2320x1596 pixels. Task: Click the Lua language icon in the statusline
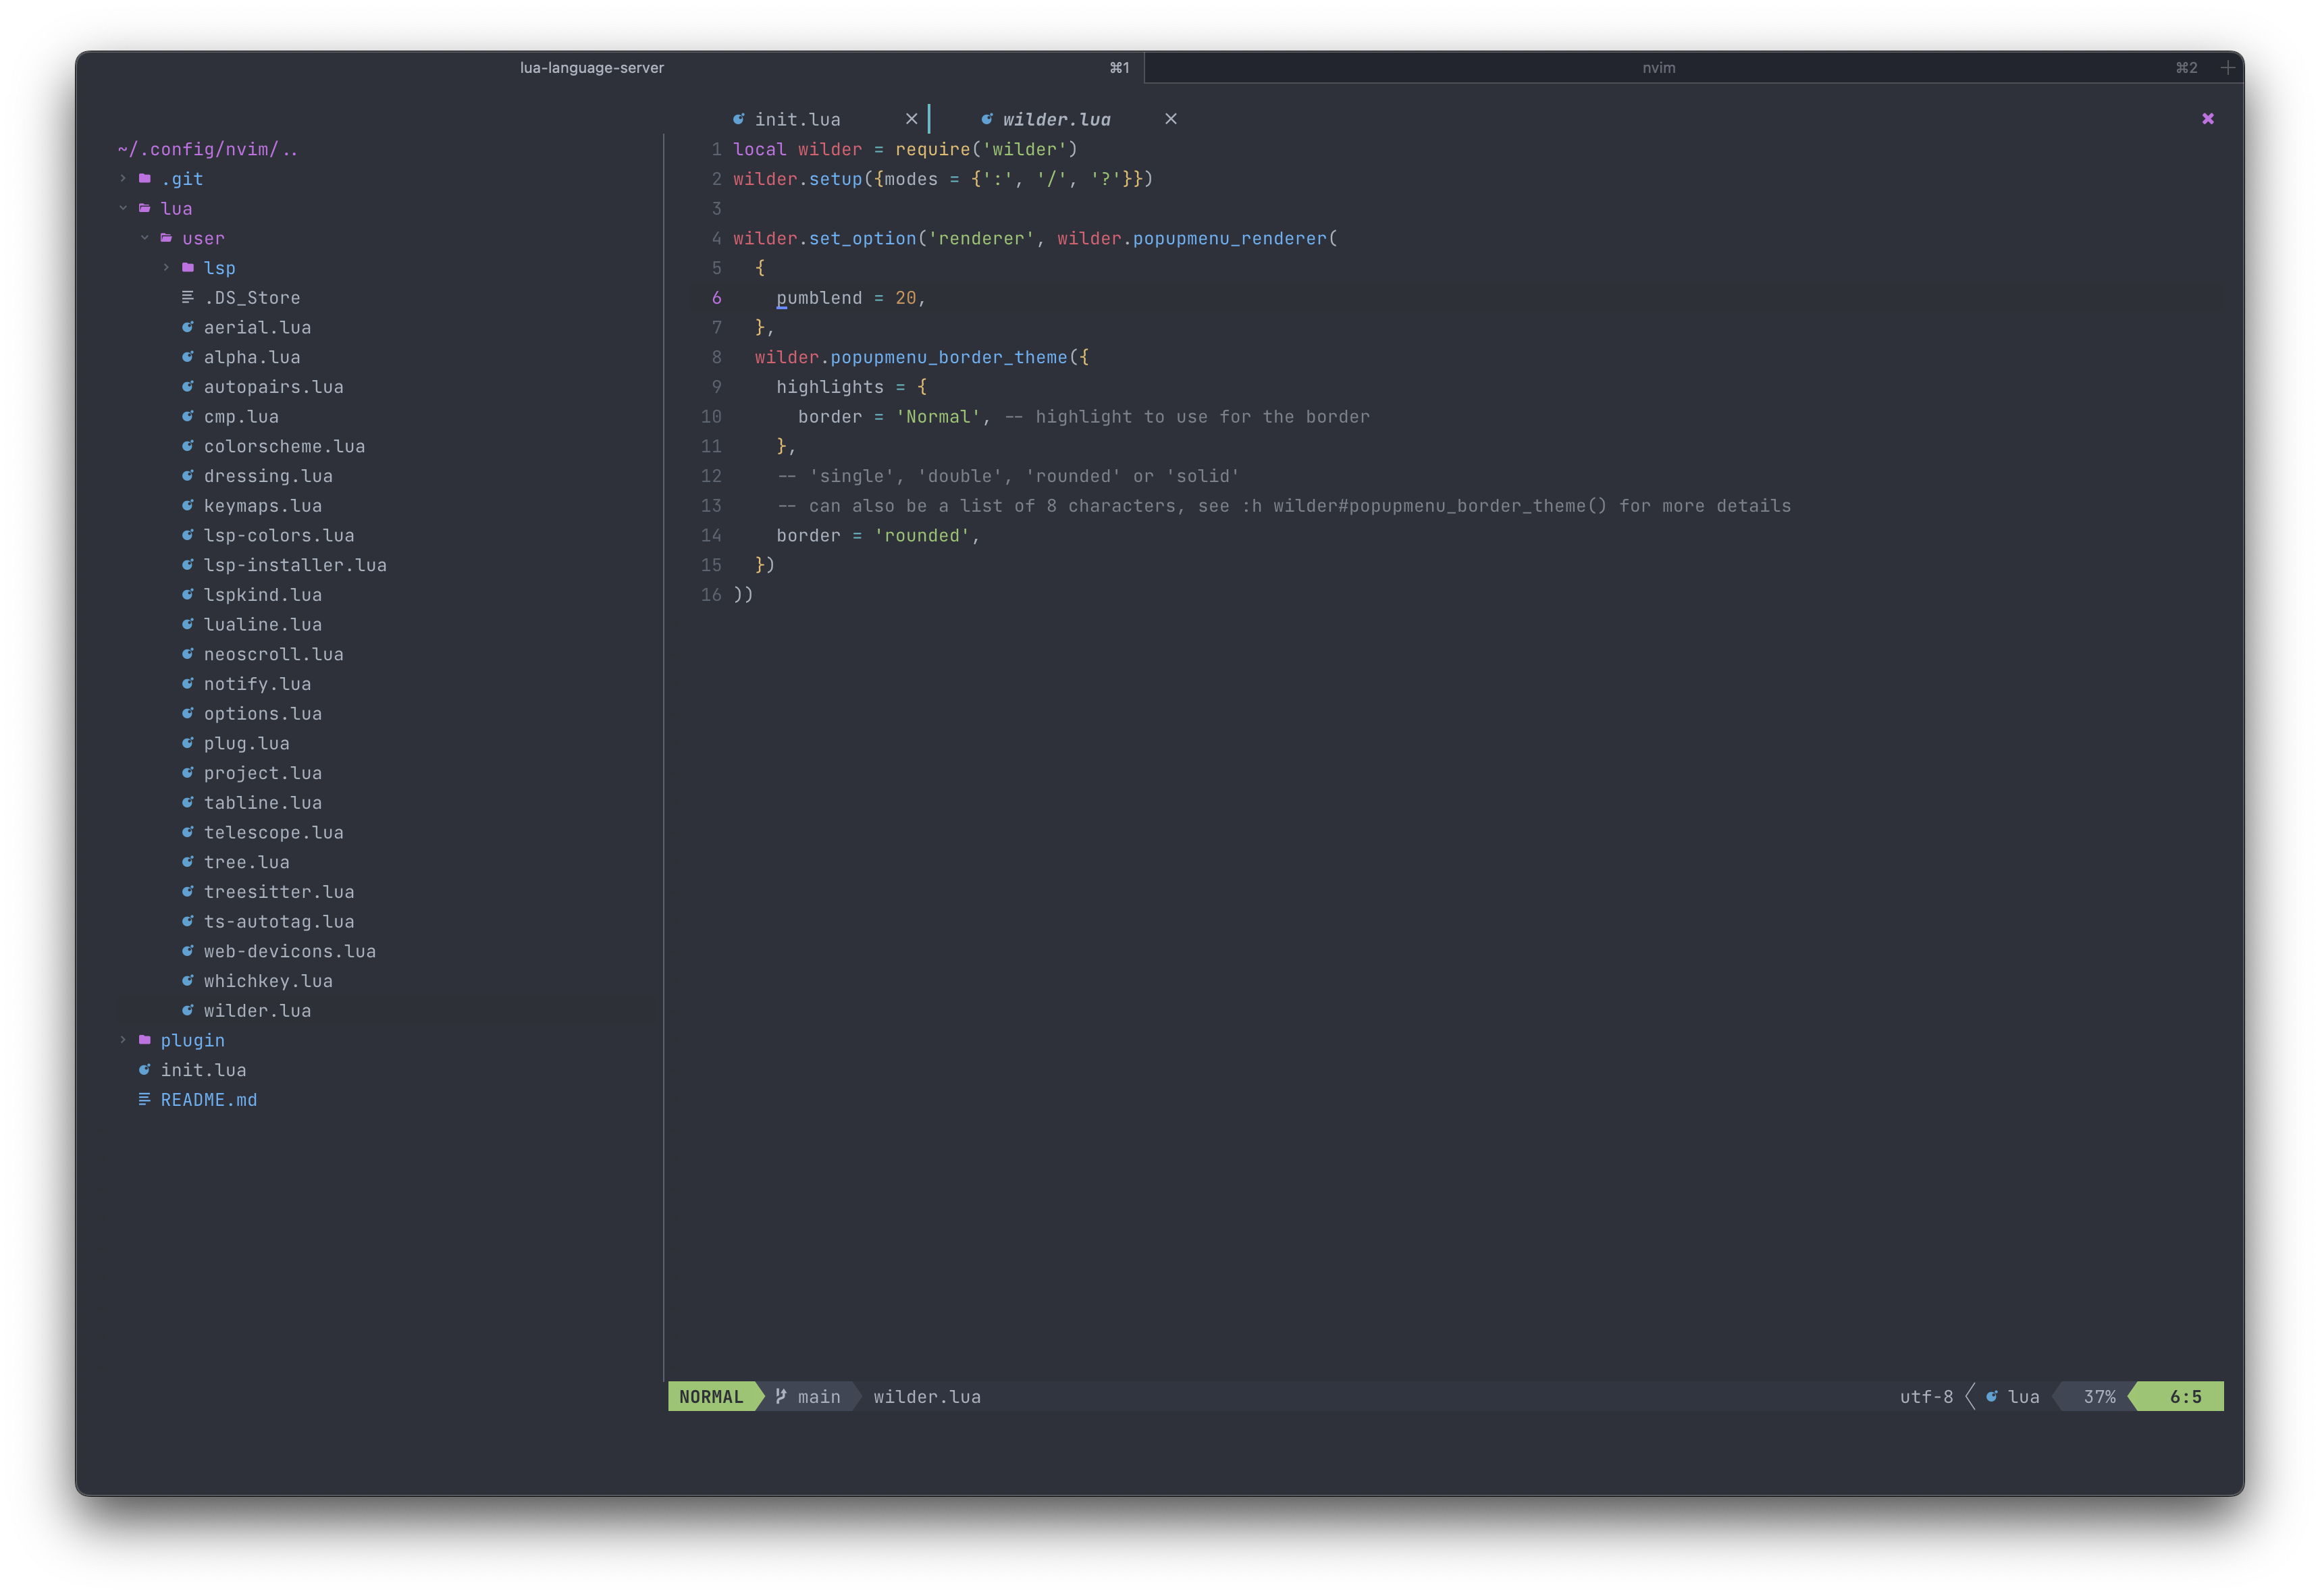[x=1992, y=1396]
